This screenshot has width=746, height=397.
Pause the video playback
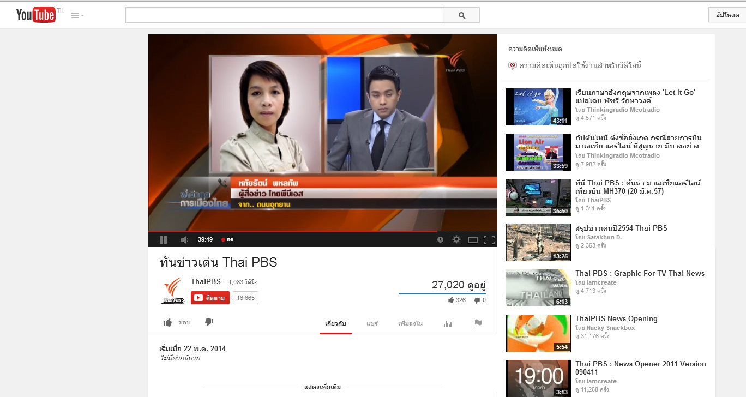(x=163, y=239)
